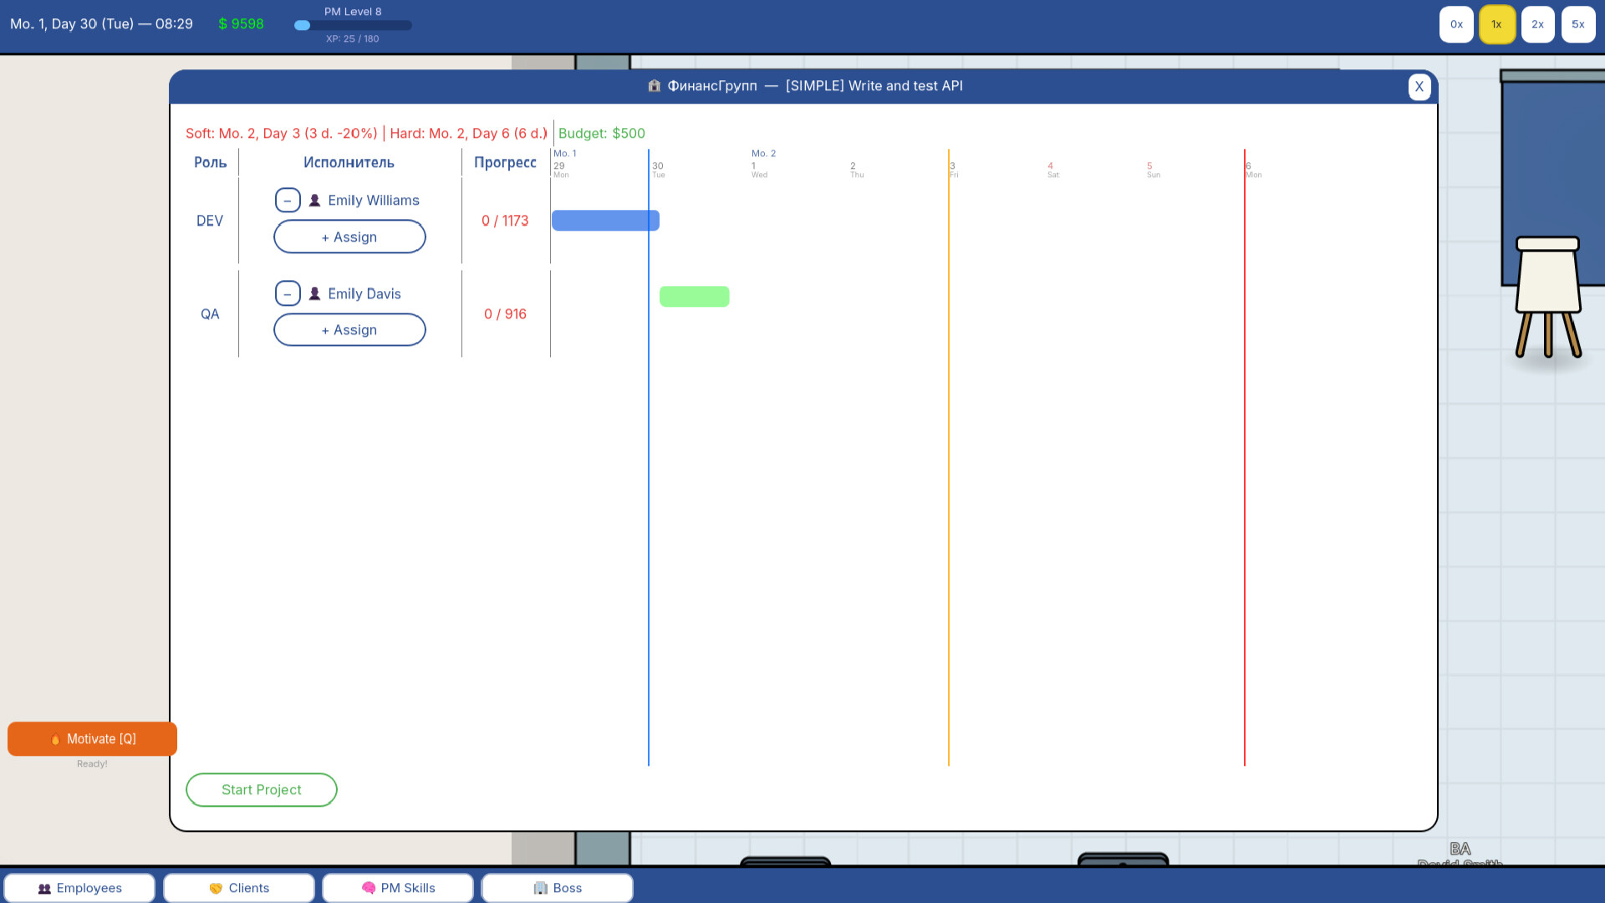This screenshot has height=903, width=1605.
Task: Click the XP progress bar under PM Level 8
Action: [x=353, y=25]
